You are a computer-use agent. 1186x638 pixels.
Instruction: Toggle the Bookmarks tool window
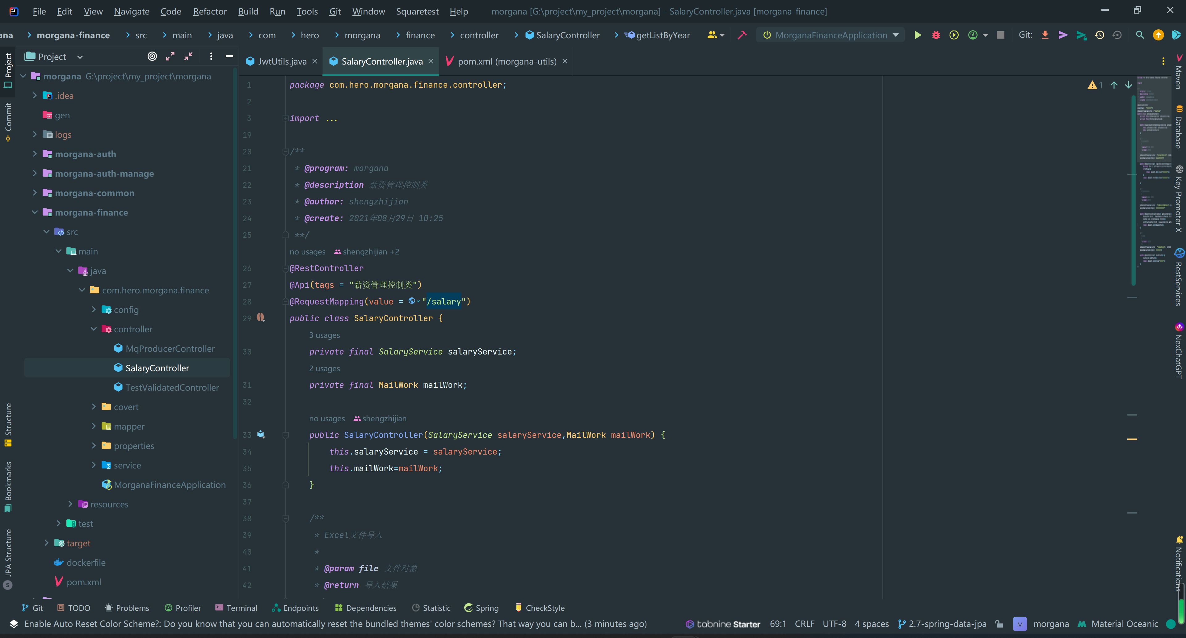tap(8, 487)
